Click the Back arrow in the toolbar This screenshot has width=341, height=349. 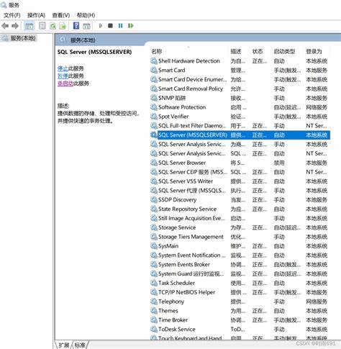(x=5, y=26)
